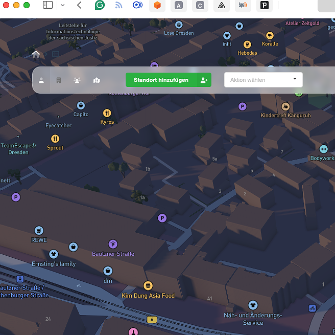Select the single person filter icon
Screen dimensions: 335x335
(x=41, y=80)
